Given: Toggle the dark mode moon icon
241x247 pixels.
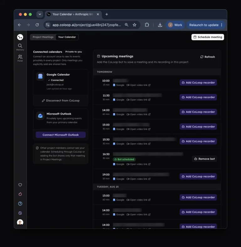Looking at the screenshot, I should 20,213.
